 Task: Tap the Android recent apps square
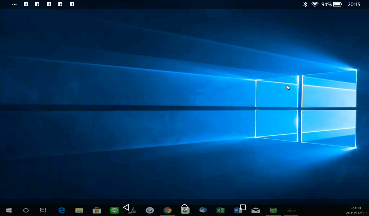click(243, 207)
